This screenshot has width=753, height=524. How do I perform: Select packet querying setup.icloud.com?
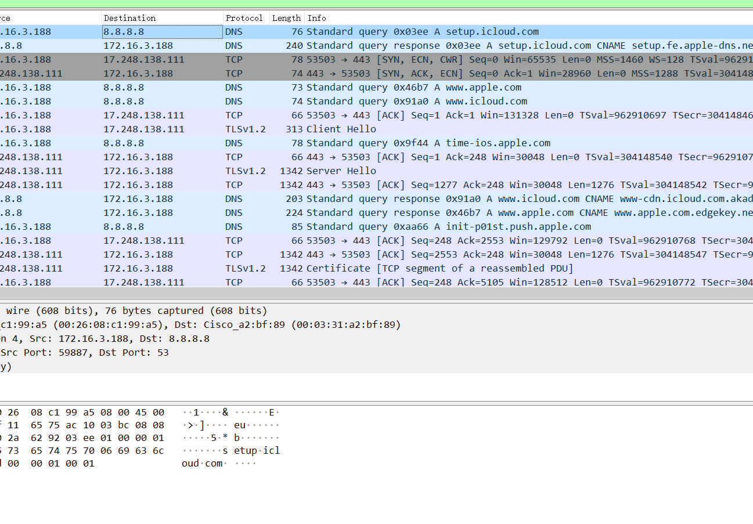376,32
